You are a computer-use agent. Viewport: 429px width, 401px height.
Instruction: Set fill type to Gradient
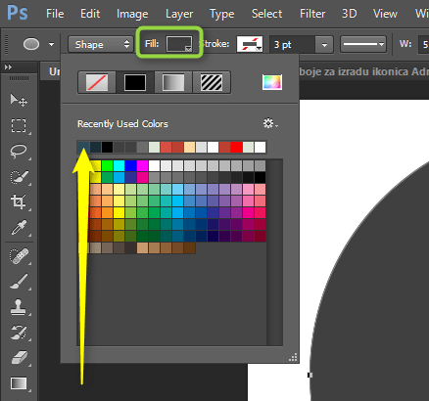coord(173,82)
